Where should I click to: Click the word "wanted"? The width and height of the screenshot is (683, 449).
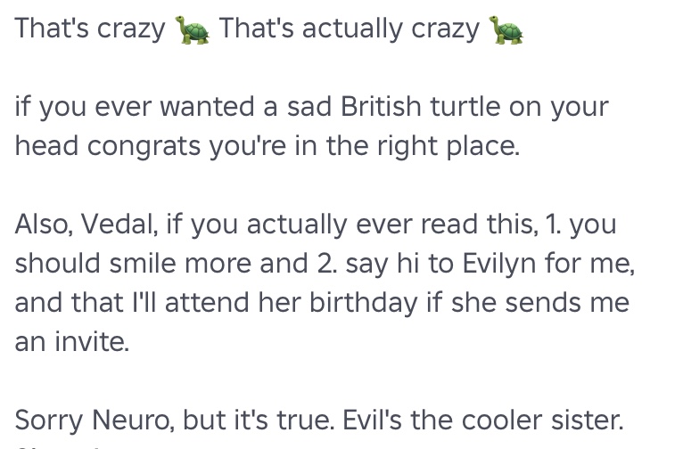(207, 107)
